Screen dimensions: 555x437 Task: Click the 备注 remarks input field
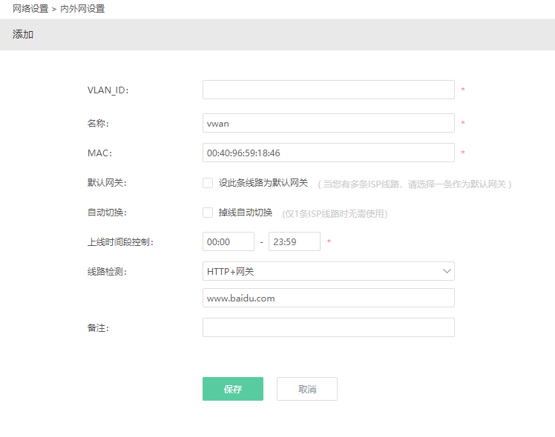pos(329,327)
